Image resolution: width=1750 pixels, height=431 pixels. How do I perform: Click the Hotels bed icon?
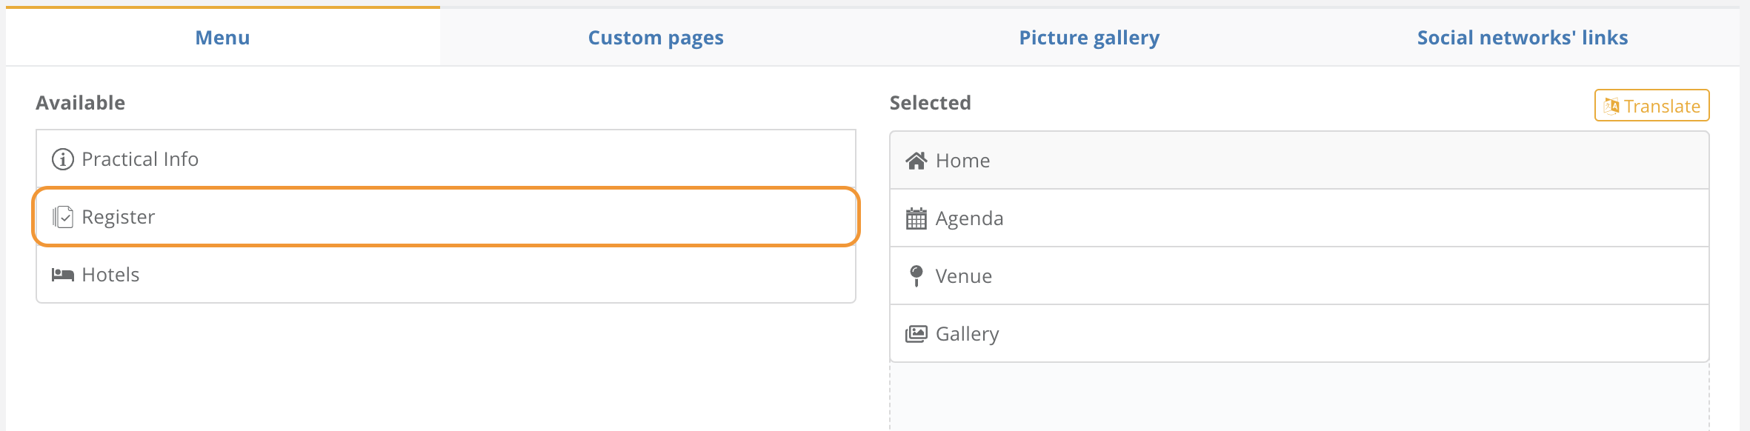coord(63,275)
